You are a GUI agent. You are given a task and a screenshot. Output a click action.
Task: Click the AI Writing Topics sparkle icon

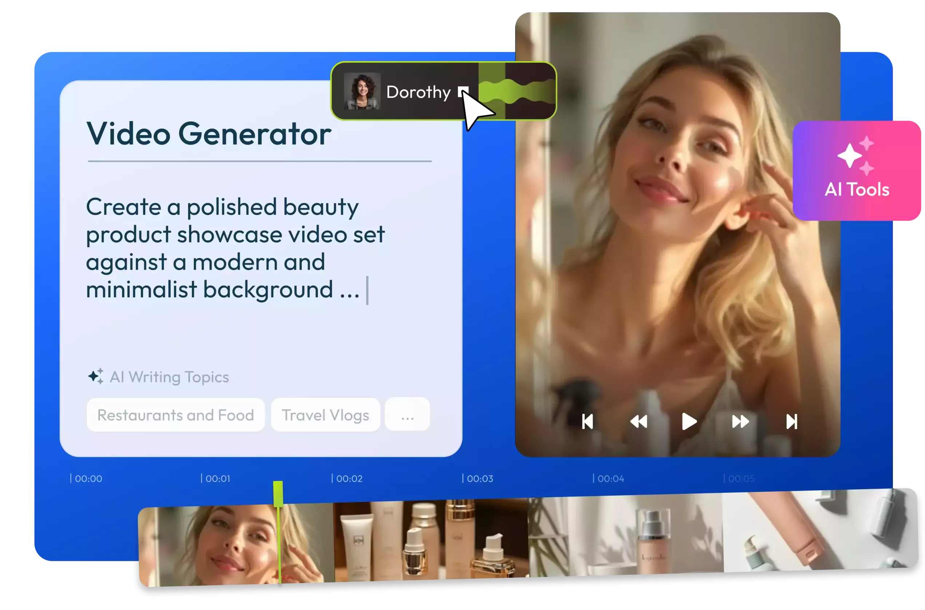point(96,376)
